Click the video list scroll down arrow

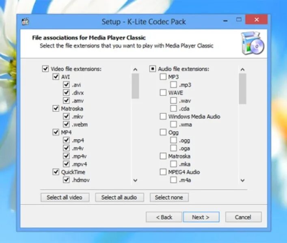[x=135, y=180]
